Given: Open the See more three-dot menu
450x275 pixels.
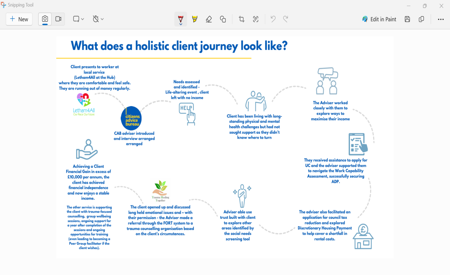Looking at the screenshot, I should 441,19.
